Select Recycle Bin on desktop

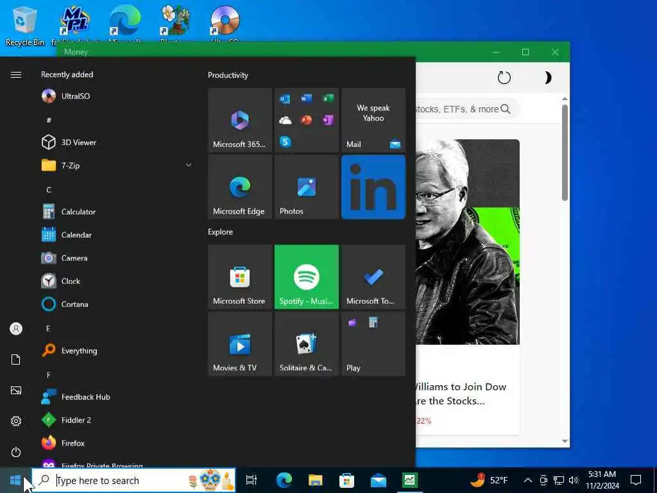25,26
